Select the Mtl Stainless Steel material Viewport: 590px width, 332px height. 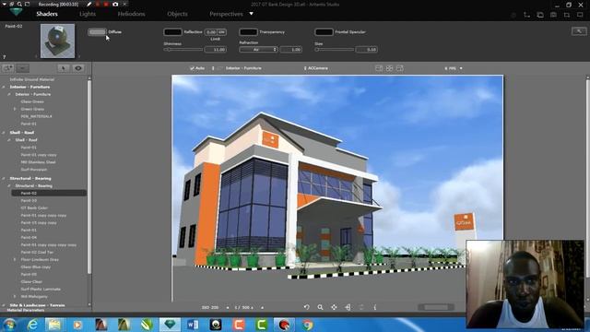(38, 162)
